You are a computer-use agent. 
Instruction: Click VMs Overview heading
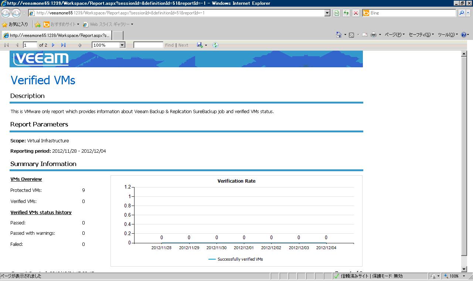coord(26,179)
